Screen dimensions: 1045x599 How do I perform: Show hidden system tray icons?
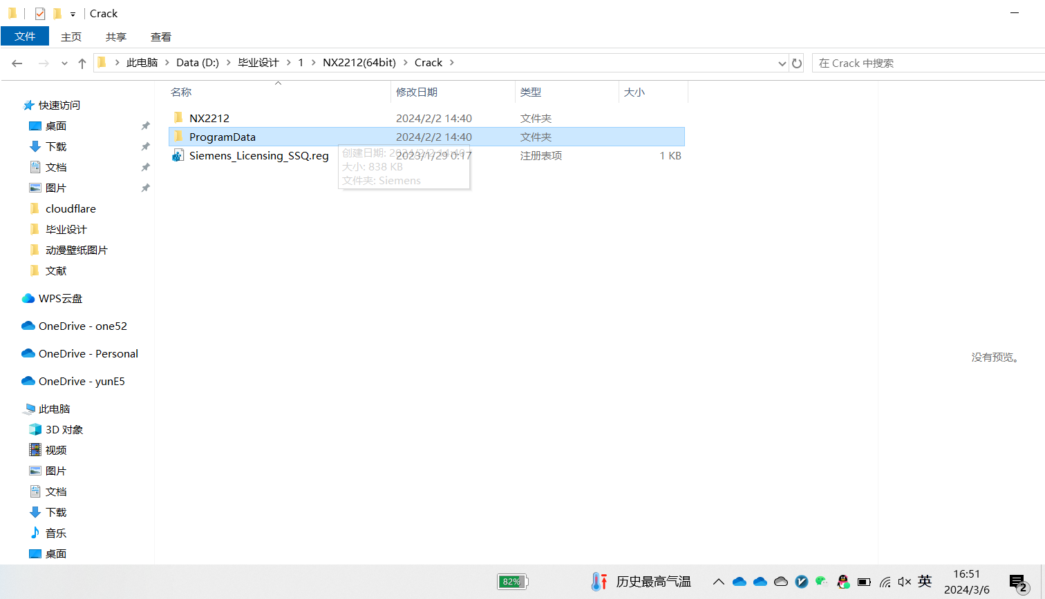click(x=719, y=582)
